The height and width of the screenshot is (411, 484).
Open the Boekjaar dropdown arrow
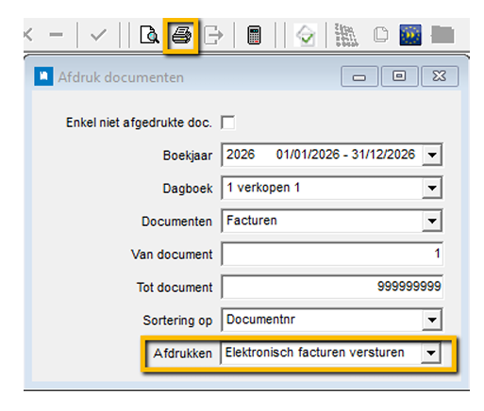[432, 155]
